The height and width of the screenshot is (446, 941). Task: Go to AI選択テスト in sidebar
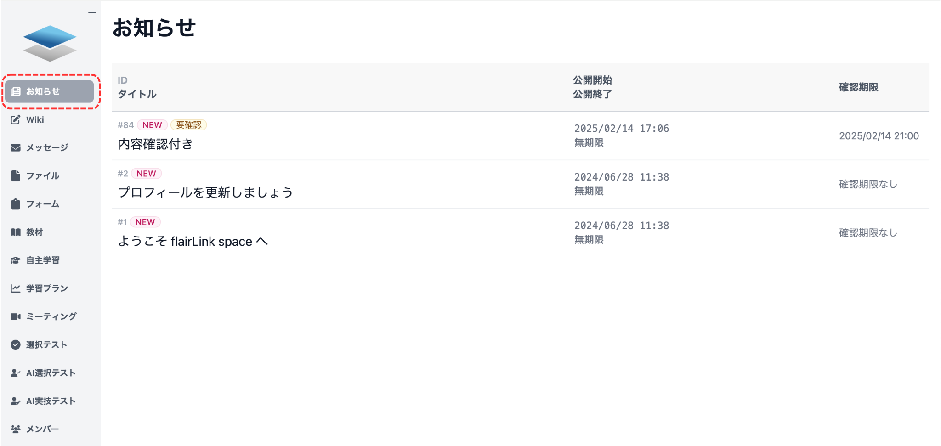[51, 373]
